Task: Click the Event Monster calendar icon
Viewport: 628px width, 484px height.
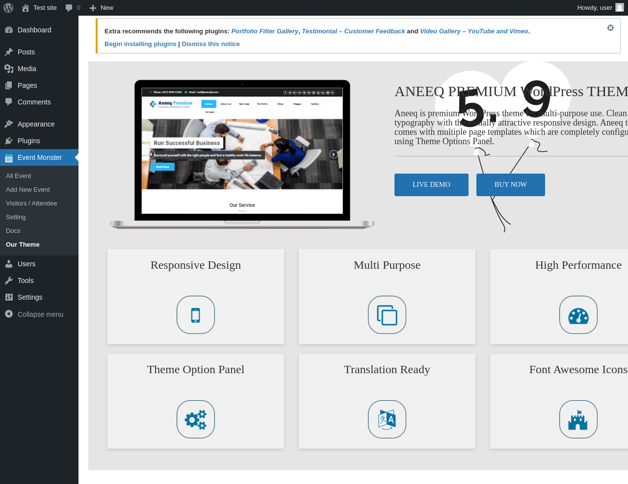Action: click(9, 157)
